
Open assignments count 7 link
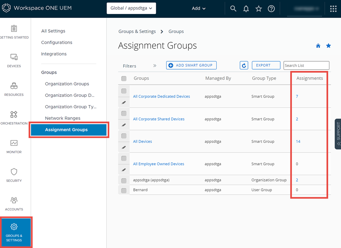(x=297, y=96)
